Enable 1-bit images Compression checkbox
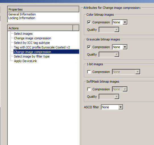 pos(89,72)
